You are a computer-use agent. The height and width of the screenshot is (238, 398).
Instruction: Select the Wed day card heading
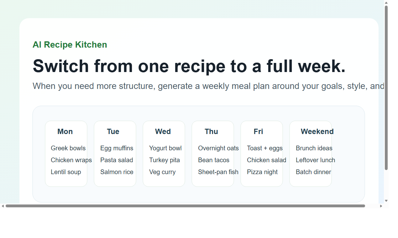163,132
